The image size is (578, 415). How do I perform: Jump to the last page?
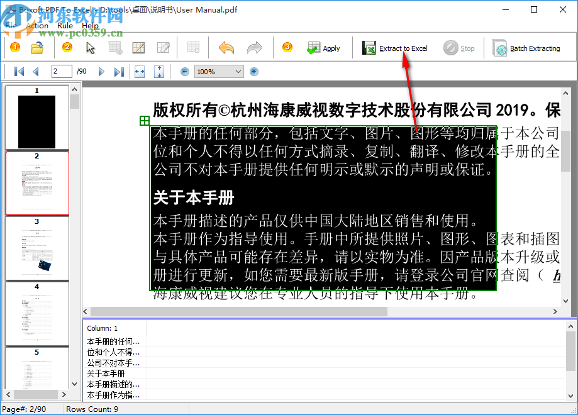119,71
